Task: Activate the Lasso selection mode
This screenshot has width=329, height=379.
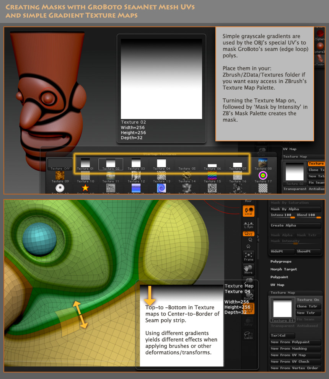Action: [x=248, y=335]
